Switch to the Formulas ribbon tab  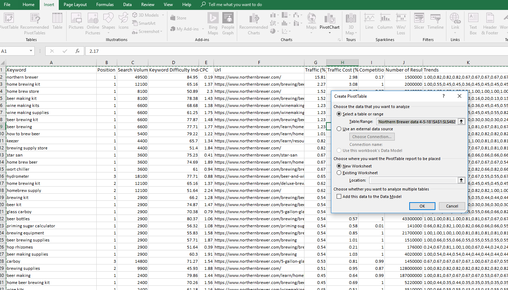[x=105, y=5]
